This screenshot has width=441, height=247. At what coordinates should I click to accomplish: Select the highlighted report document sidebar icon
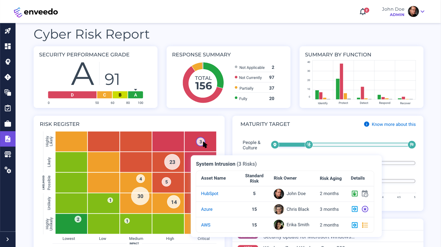point(7,139)
